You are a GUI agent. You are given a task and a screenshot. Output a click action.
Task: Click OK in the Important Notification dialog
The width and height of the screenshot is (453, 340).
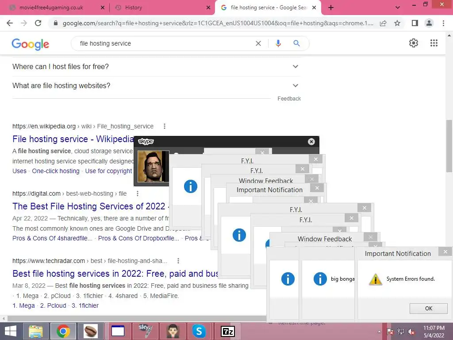coord(428,309)
